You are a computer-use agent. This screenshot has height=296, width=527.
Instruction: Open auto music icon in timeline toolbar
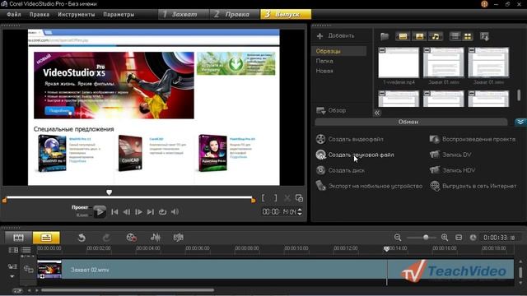[178, 238]
